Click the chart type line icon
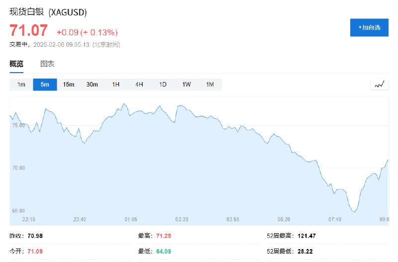398x262 pixels. [x=380, y=85]
